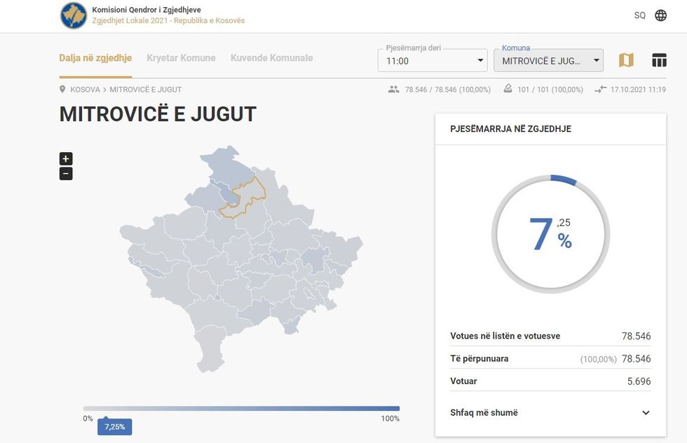The height and width of the screenshot is (443, 687).
Task: Switch to table view icon
Action: [659, 60]
